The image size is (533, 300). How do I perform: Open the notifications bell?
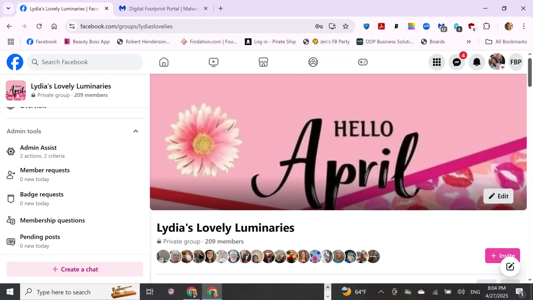coord(477,62)
